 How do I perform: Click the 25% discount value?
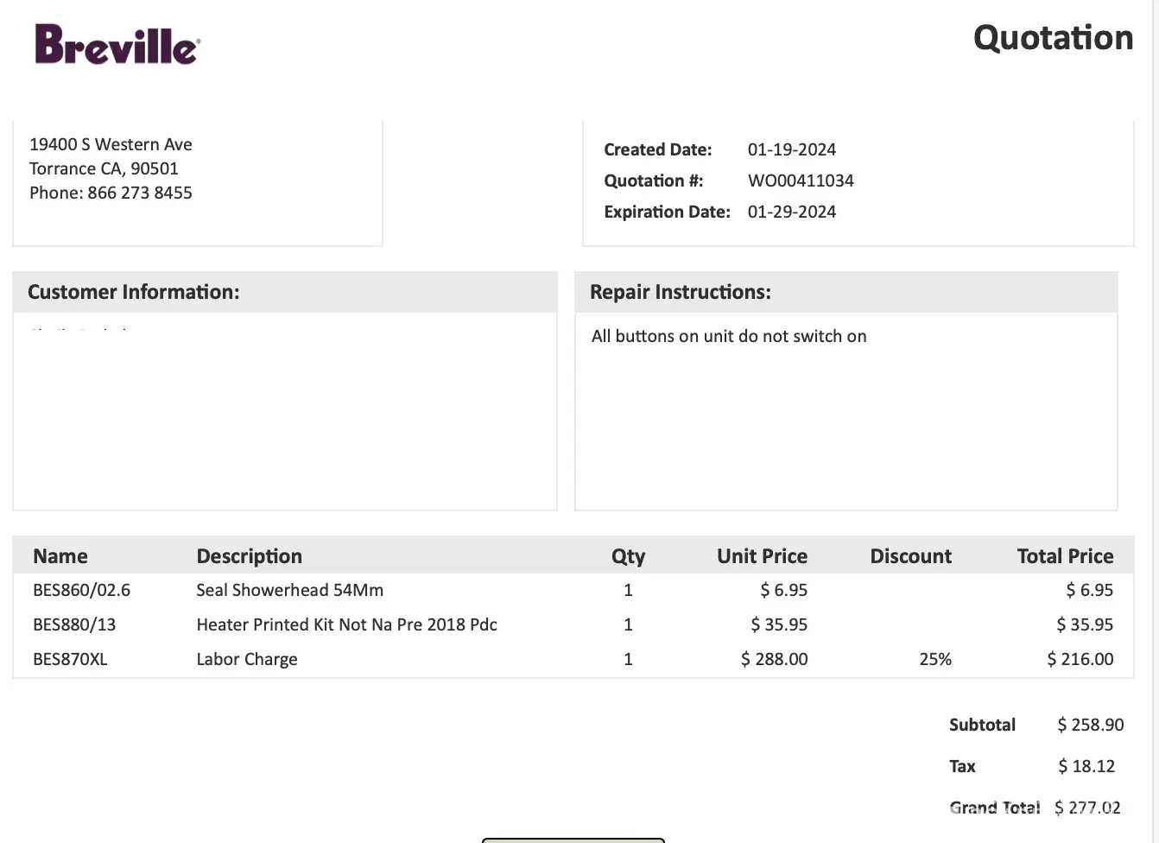pos(935,659)
